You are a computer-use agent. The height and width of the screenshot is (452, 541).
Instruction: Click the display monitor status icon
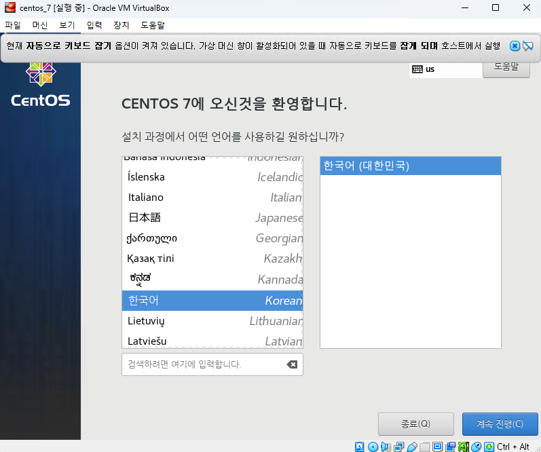pyautogui.click(x=437, y=447)
